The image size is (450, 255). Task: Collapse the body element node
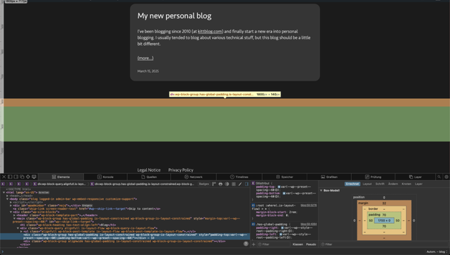(8, 198)
